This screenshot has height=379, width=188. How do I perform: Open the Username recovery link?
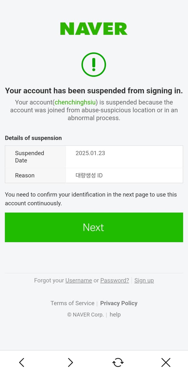78,280
